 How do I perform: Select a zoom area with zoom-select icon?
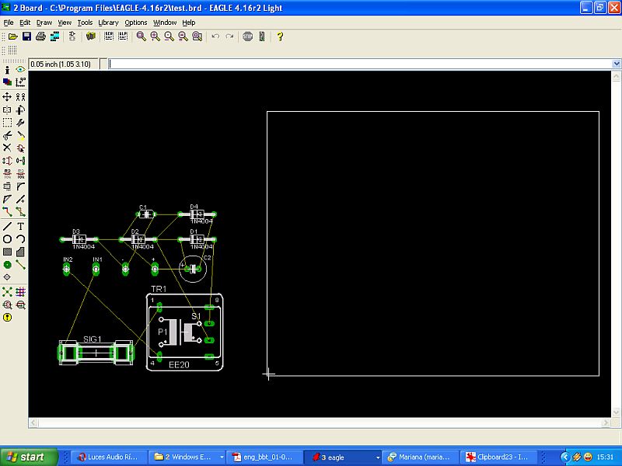click(197, 37)
